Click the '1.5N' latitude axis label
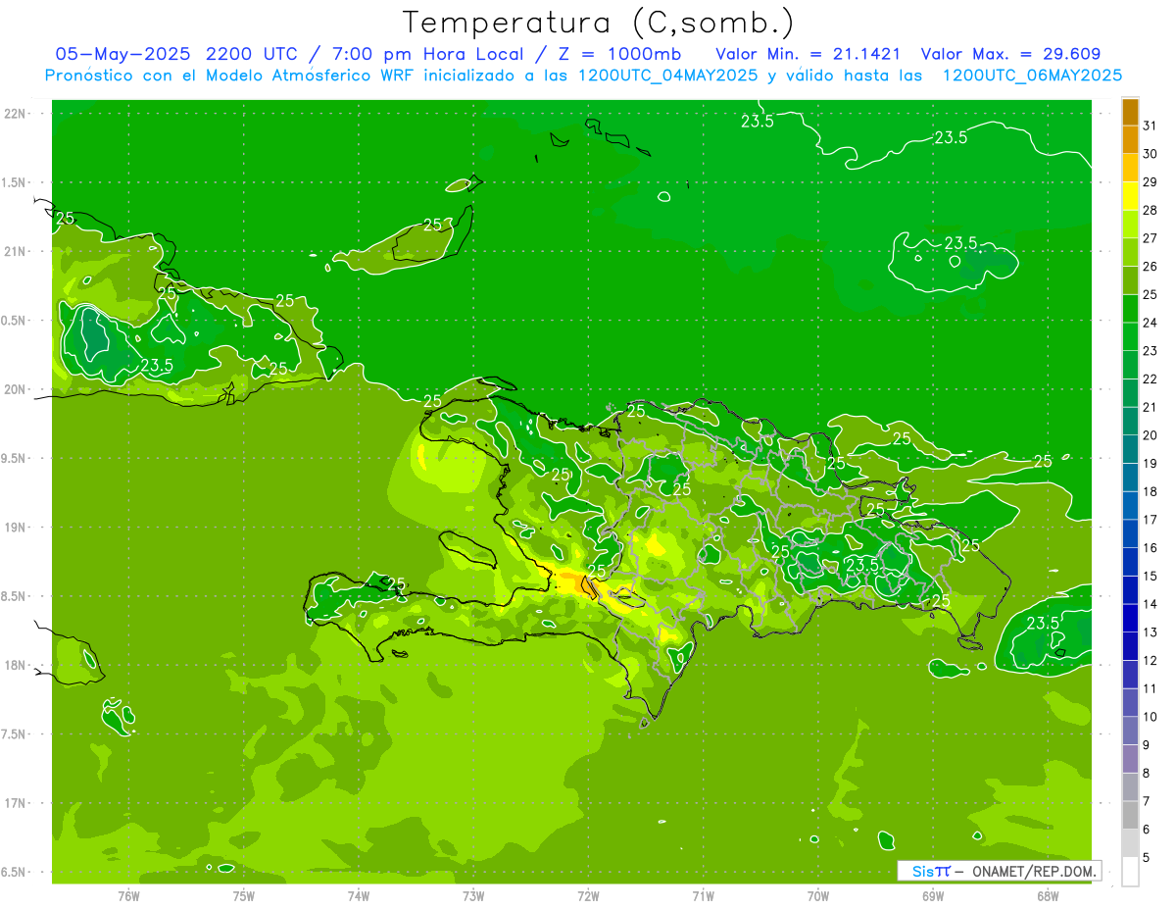 click(14, 182)
